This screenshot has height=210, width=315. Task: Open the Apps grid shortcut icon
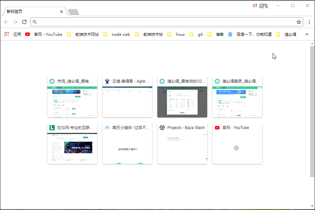[7, 34]
